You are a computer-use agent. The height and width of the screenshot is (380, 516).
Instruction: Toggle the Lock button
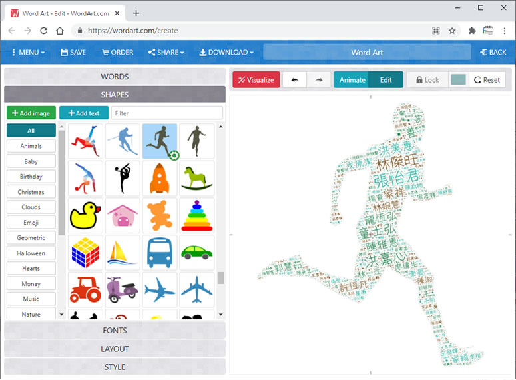(x=427, y=80)
